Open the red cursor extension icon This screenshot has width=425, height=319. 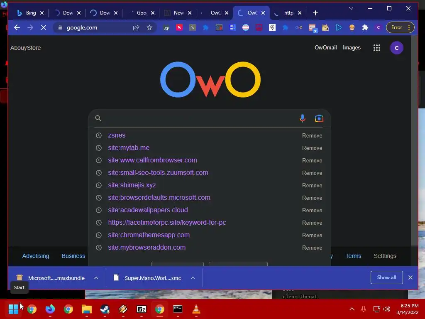point(179,27)
